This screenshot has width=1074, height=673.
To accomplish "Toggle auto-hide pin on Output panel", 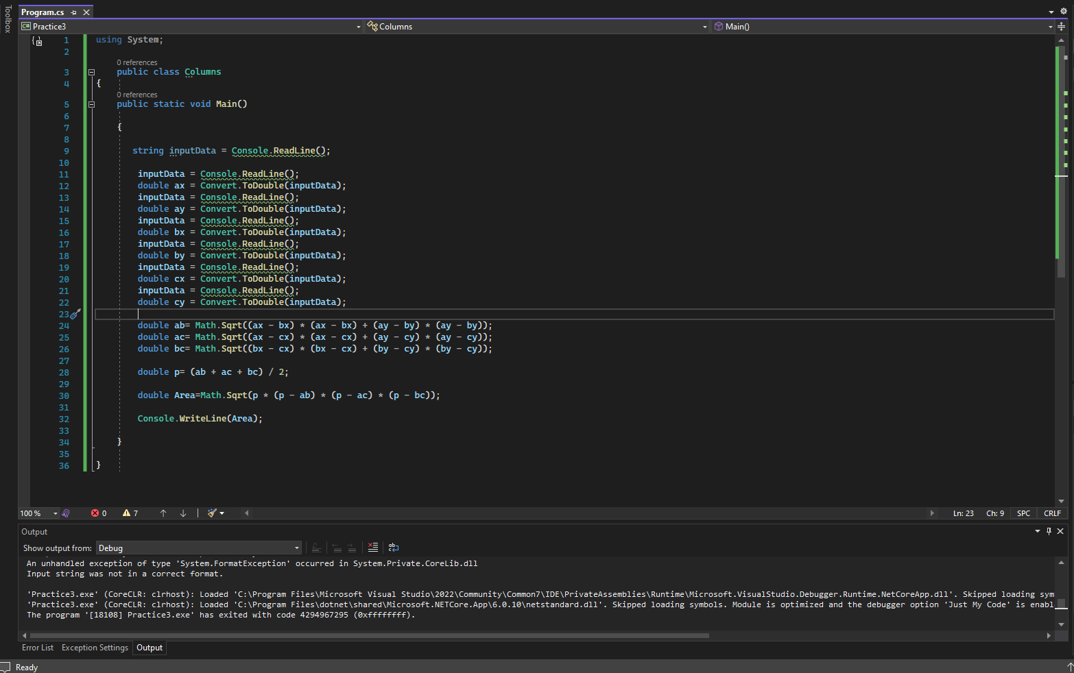I will [1049, 531].
